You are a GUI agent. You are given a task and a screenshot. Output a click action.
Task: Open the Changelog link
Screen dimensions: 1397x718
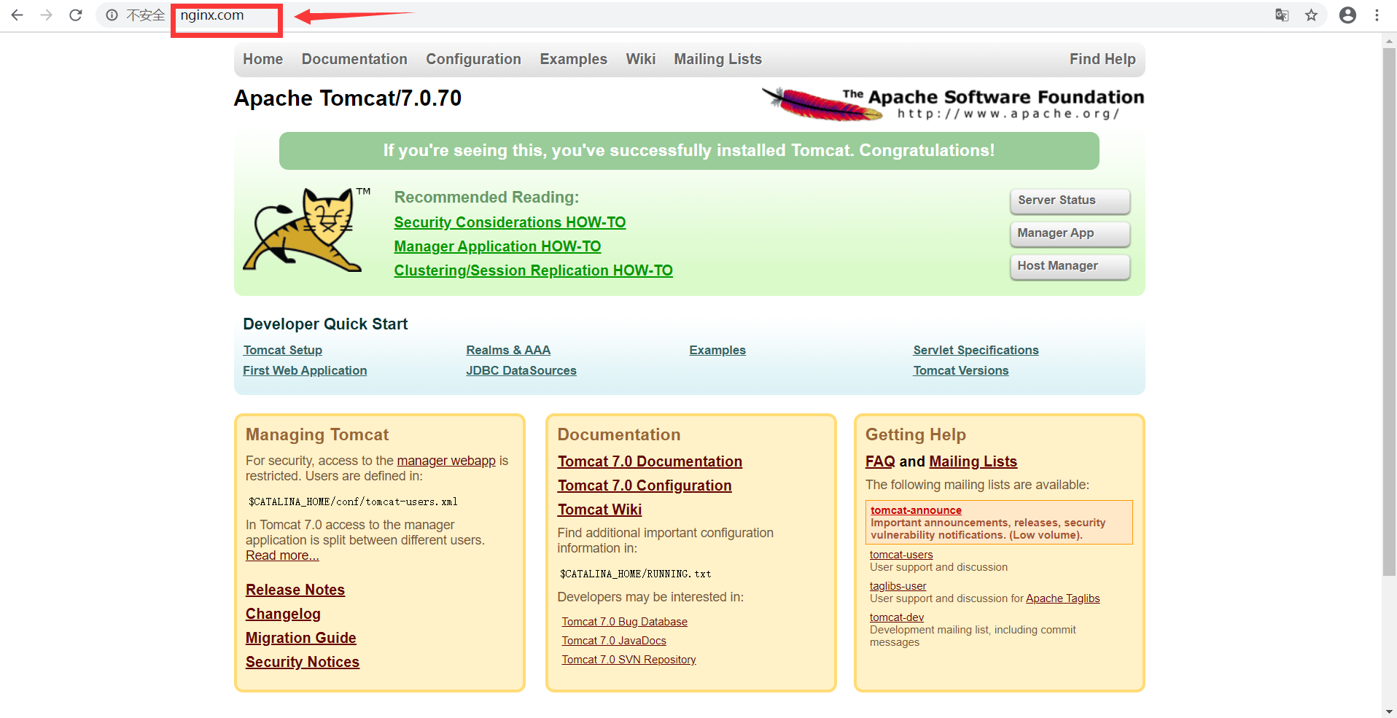pyautogui.click(x=283, y=614)
